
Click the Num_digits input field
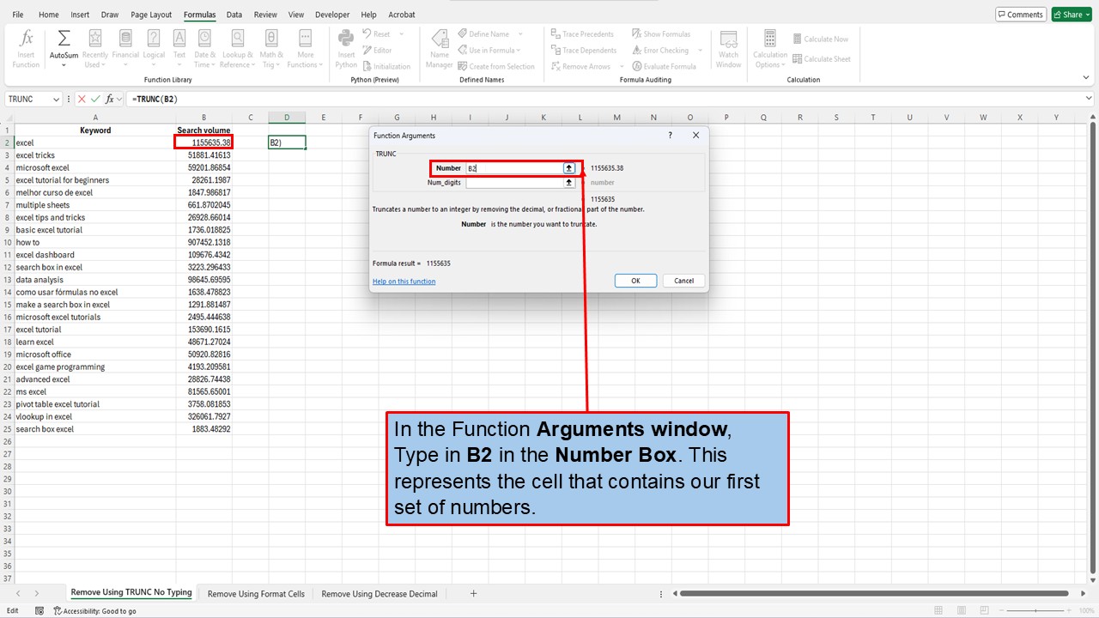pyautogui.click(x=515, y=182)
